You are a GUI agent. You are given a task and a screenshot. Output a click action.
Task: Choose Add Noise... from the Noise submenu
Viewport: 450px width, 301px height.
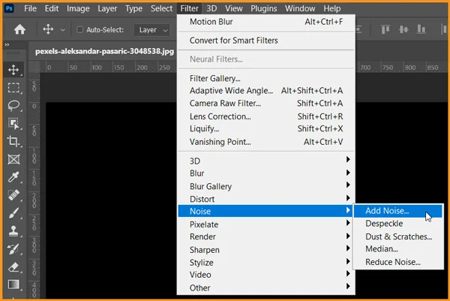coord(387,211)
